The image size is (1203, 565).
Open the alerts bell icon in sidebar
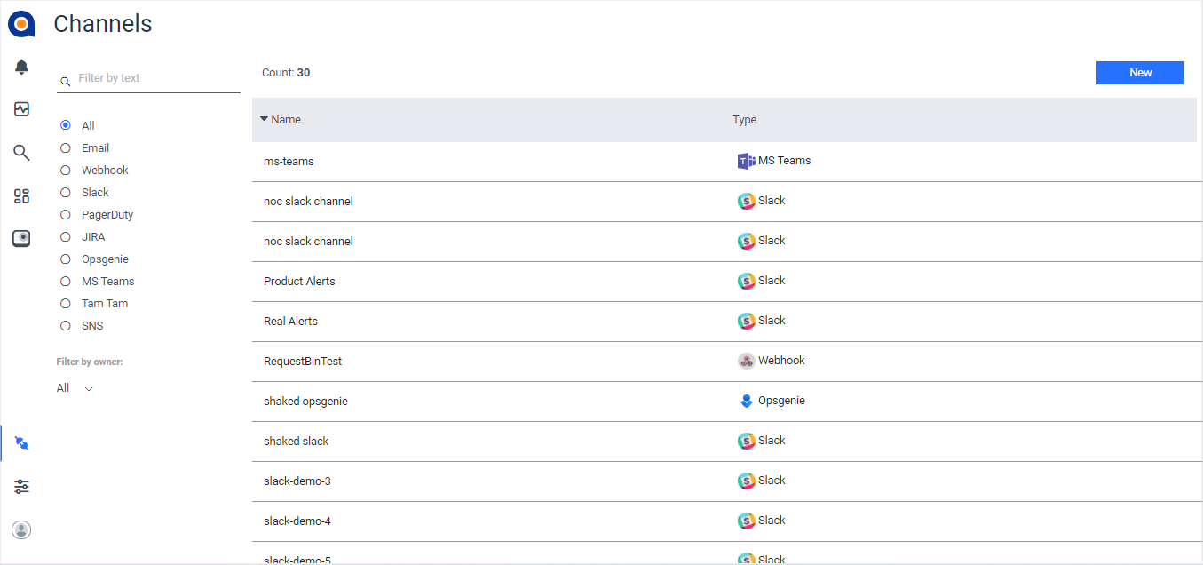click(x=20, y=66)
